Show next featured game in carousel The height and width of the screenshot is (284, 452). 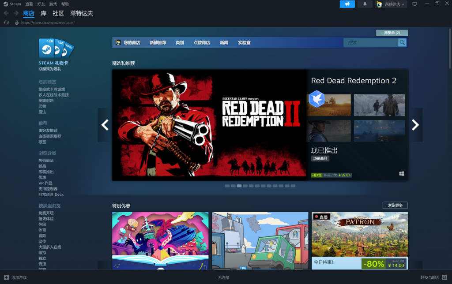click(x=415, y=125)
